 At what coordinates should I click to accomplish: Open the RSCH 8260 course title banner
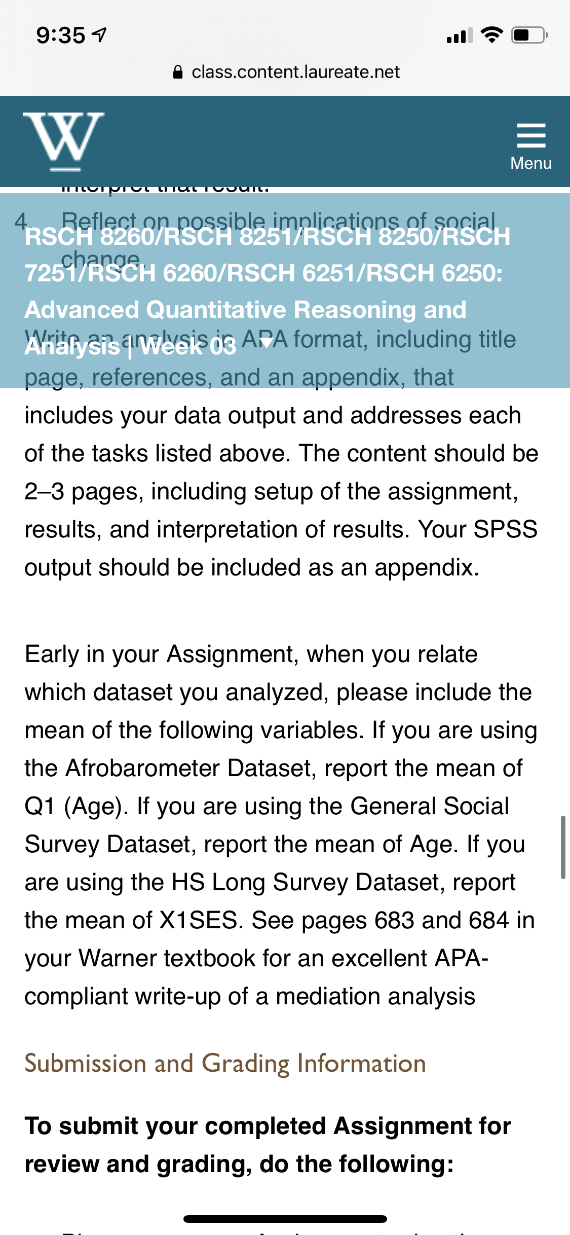click(268, 291)
